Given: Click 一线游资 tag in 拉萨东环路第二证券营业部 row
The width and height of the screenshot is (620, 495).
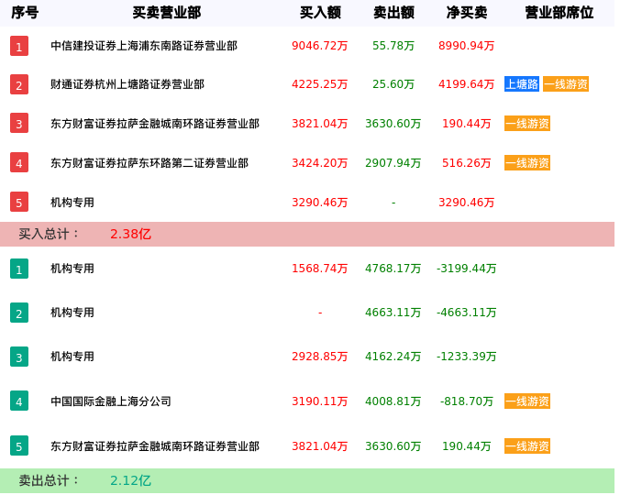Looking at the screenshot, I should [527, 163].
